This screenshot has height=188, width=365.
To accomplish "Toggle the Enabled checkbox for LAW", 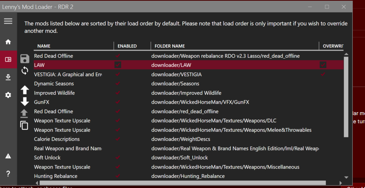I will click(118, 65).
